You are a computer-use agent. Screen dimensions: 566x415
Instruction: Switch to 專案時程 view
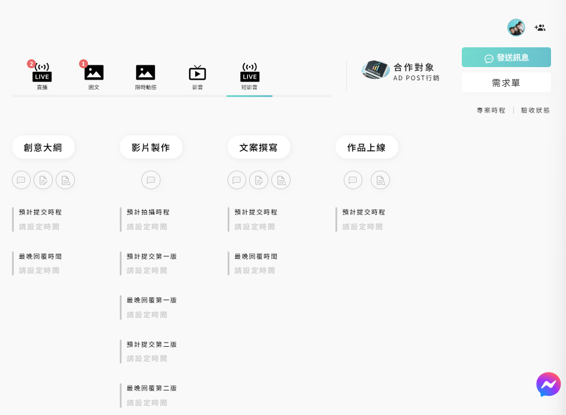pos(491,110)
